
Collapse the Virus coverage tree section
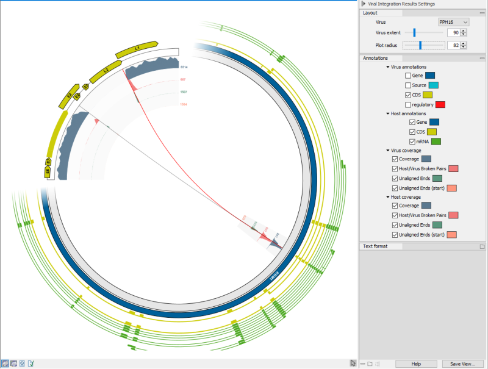[387, 150]
